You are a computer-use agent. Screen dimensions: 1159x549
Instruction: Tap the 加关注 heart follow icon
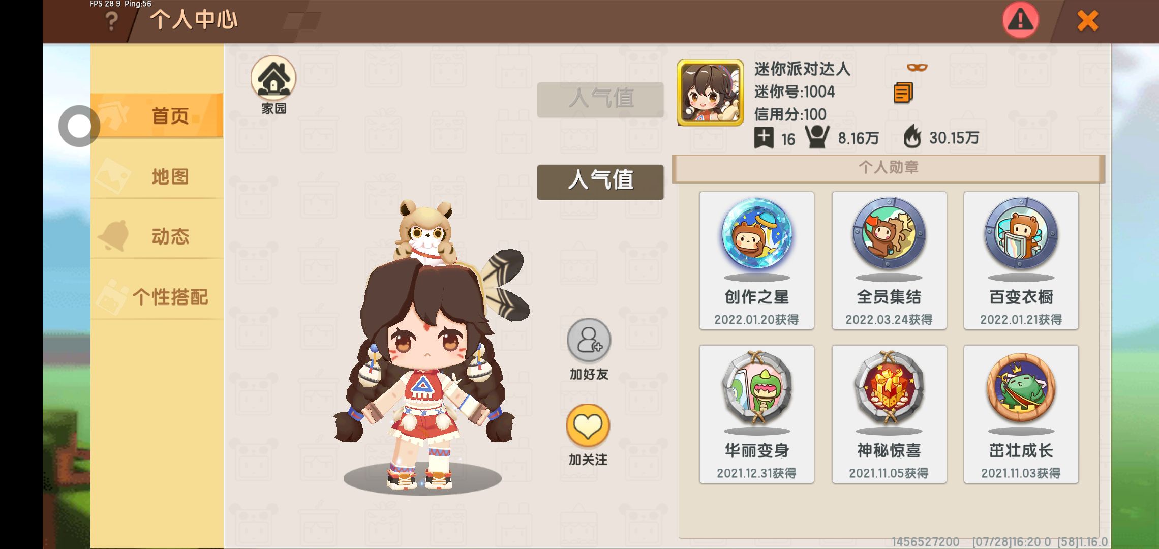588,425
